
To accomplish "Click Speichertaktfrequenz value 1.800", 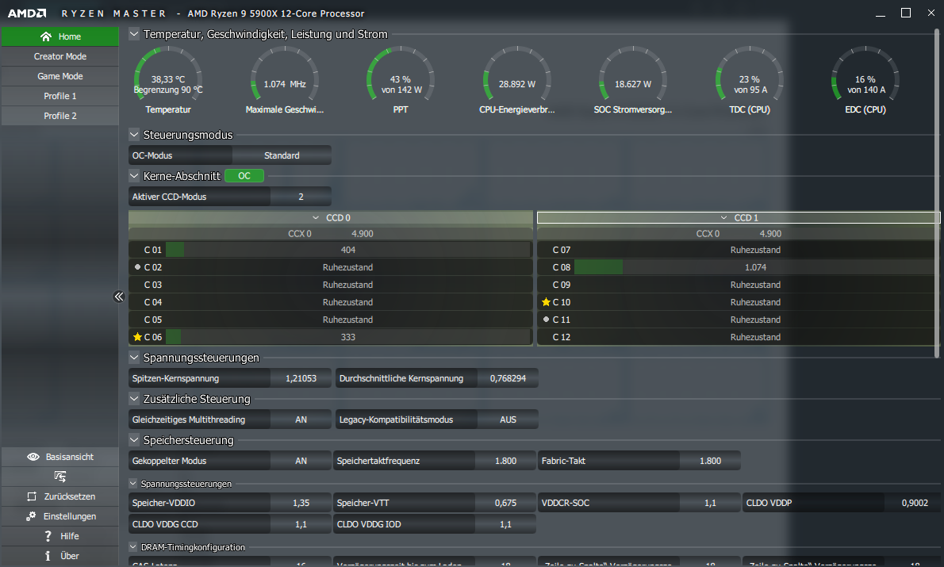I will (506, 461).
